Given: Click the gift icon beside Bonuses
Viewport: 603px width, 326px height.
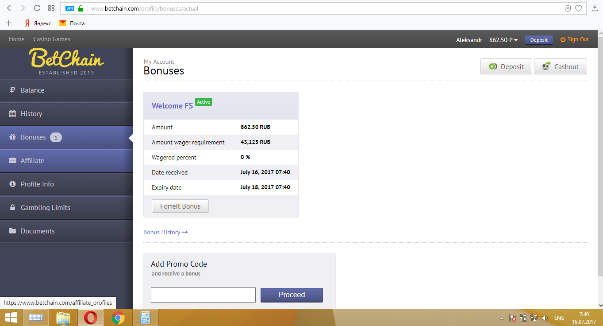Looking at the screenshot, I should point(12,137).
